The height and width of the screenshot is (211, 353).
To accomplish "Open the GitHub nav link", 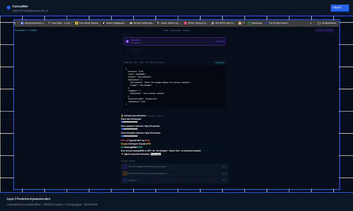I will (x=186, y=30).
